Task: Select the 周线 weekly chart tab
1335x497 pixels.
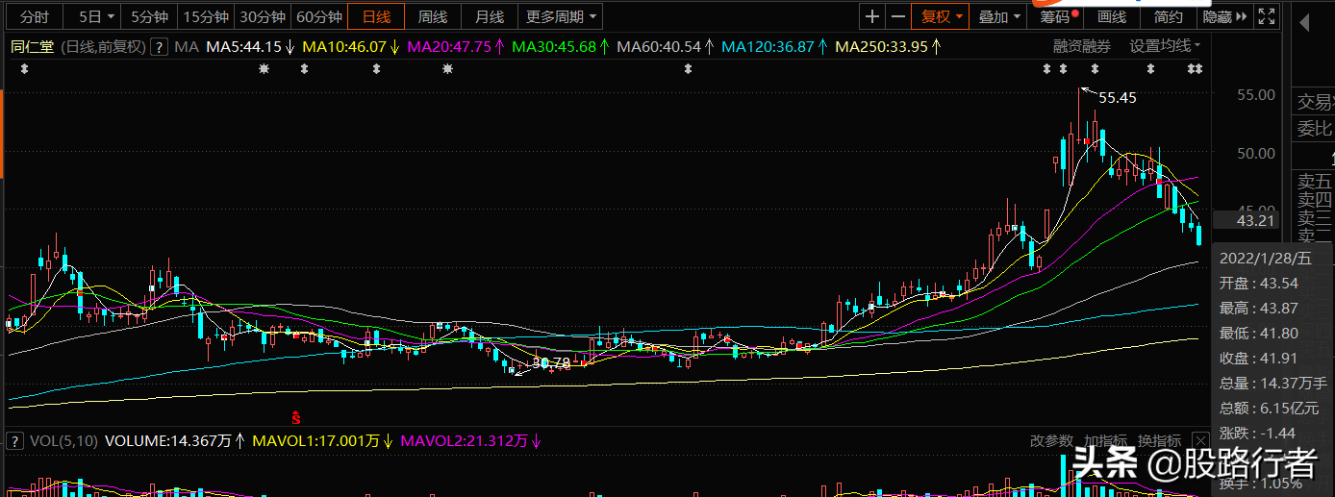Action: [433, 16]
